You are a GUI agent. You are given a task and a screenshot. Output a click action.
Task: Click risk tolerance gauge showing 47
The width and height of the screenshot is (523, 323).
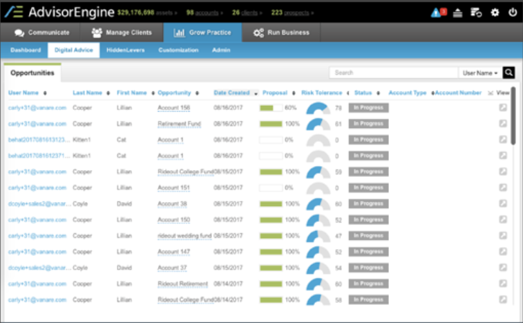[x=318, y=236]
